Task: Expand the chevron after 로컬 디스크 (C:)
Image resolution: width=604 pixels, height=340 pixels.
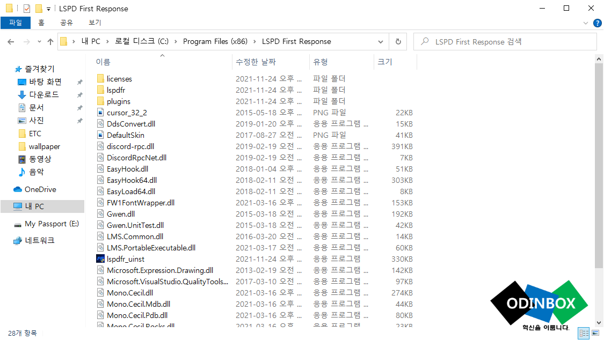Action: pos(176,41)
